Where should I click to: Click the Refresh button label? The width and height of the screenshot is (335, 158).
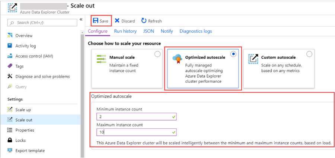pyautogui.click(x=155, y=21)
